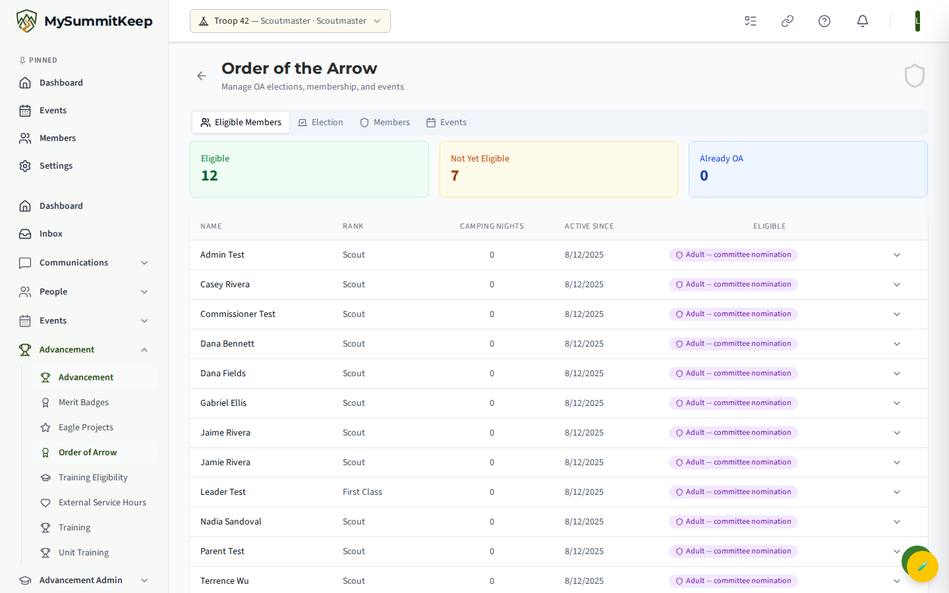
Task: Expand the Communications section
Action: (x=84, y=262)
